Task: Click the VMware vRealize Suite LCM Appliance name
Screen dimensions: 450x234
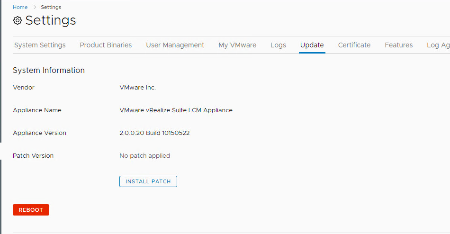Action: [x=176, y=110]
